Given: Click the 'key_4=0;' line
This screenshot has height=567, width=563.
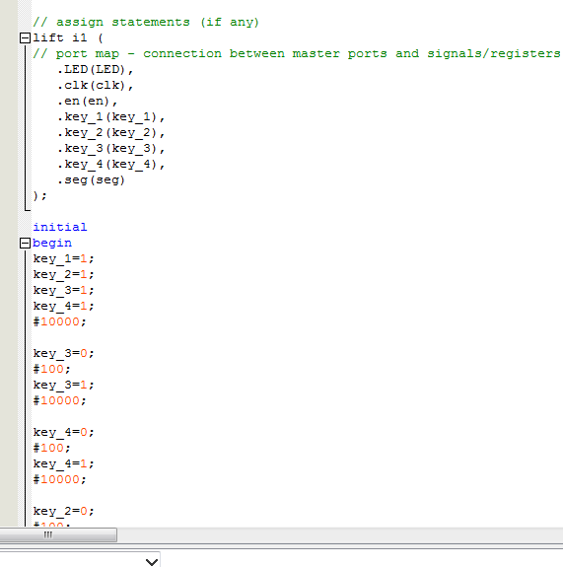Looking at the screenshot, I should pos(64,433).
